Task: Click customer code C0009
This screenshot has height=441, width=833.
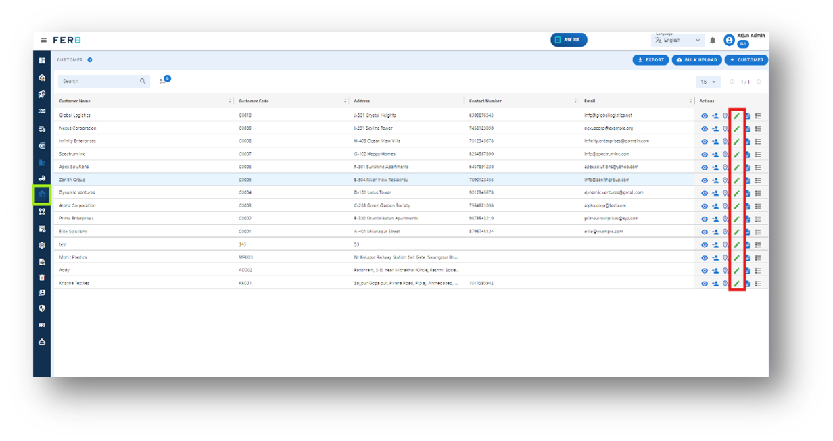Action: (x=245, y=128)
